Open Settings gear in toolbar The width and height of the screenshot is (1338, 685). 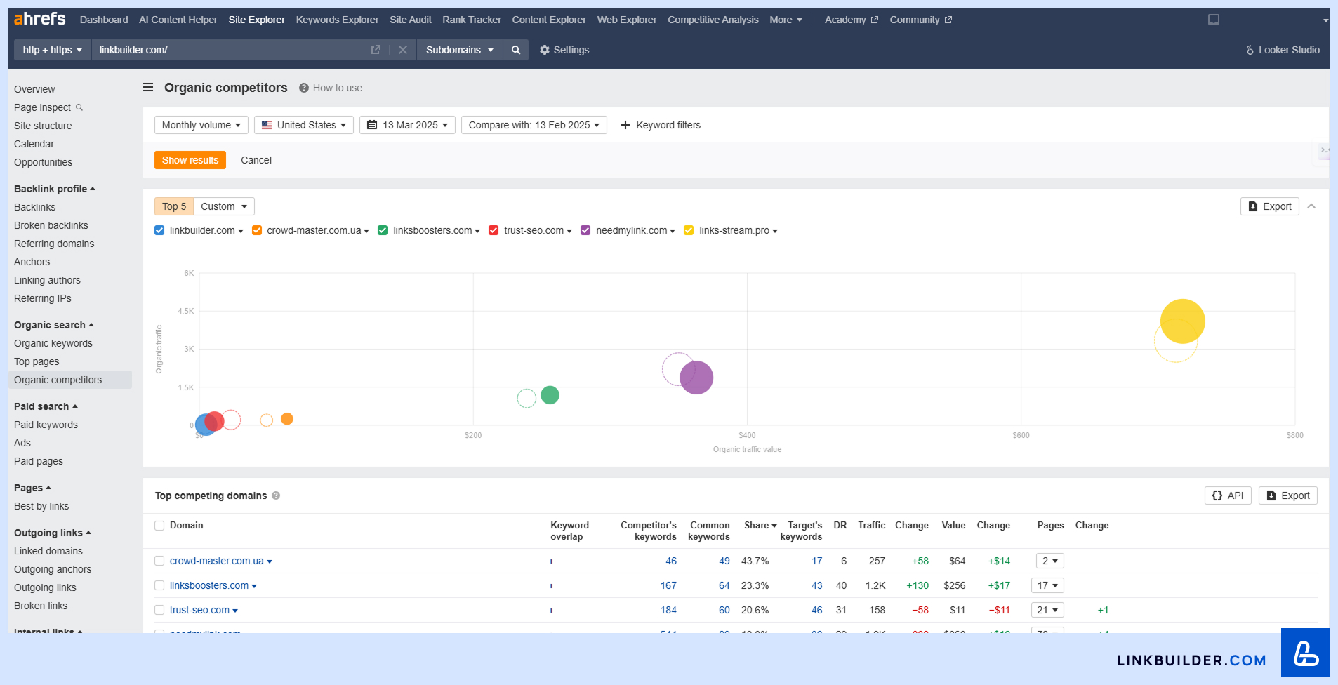pyautogui.click(x=544, y=50)
